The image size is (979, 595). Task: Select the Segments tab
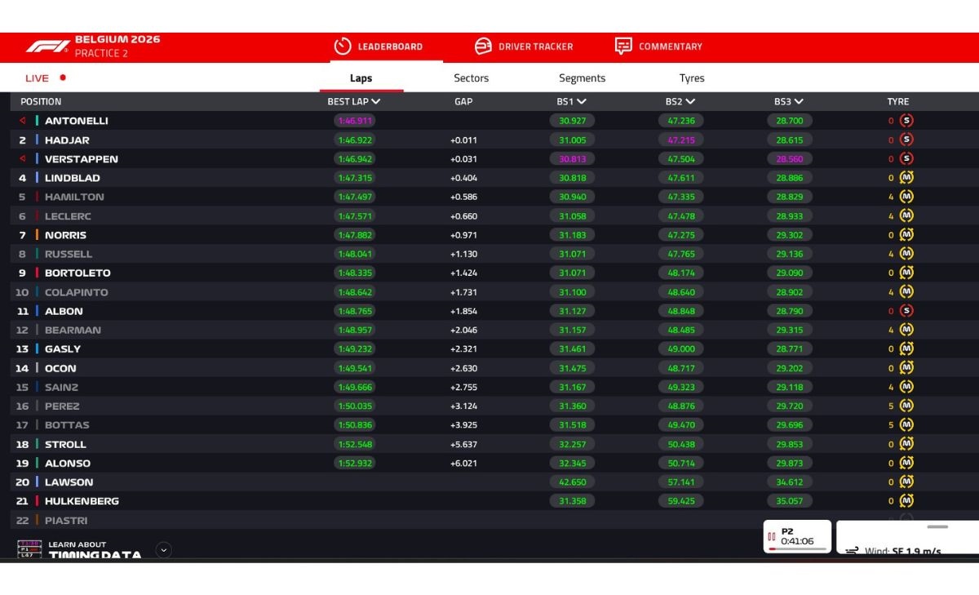point(583,78)
